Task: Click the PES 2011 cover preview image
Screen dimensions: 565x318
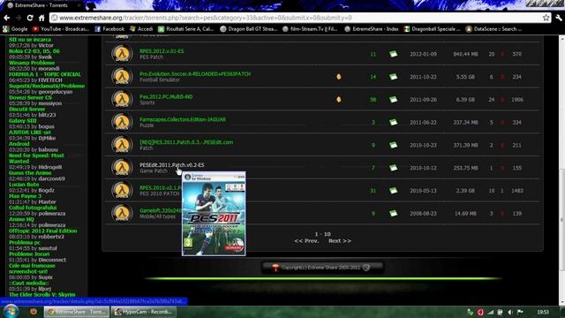Action: [x=214, y=214]
